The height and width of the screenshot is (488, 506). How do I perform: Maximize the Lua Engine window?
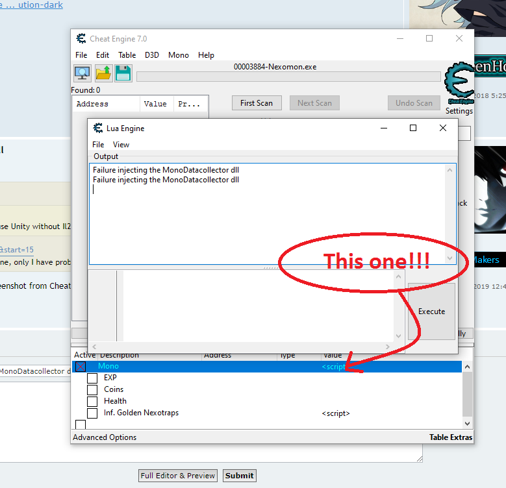coord(413,128)
